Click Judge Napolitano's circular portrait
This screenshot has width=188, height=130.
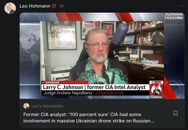(x=156, y=90)
